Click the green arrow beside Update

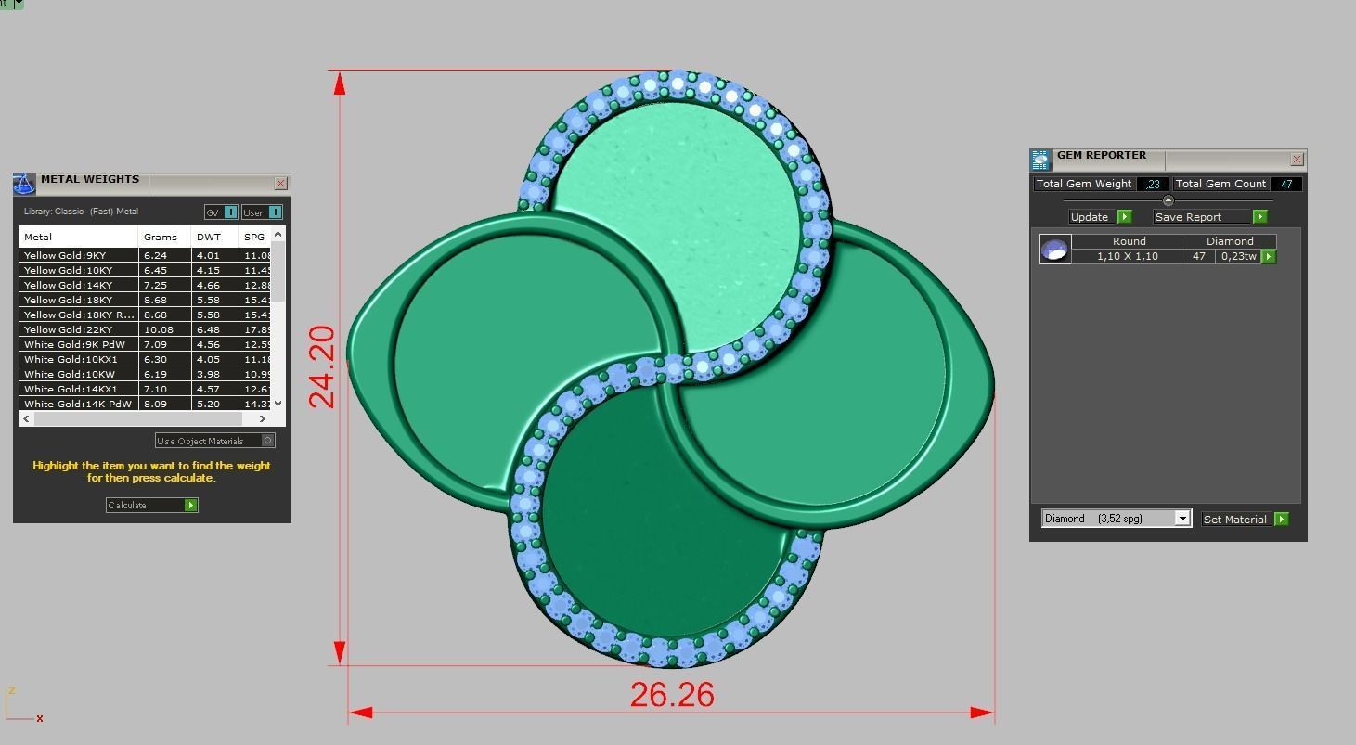click(x=1124, y=216)
